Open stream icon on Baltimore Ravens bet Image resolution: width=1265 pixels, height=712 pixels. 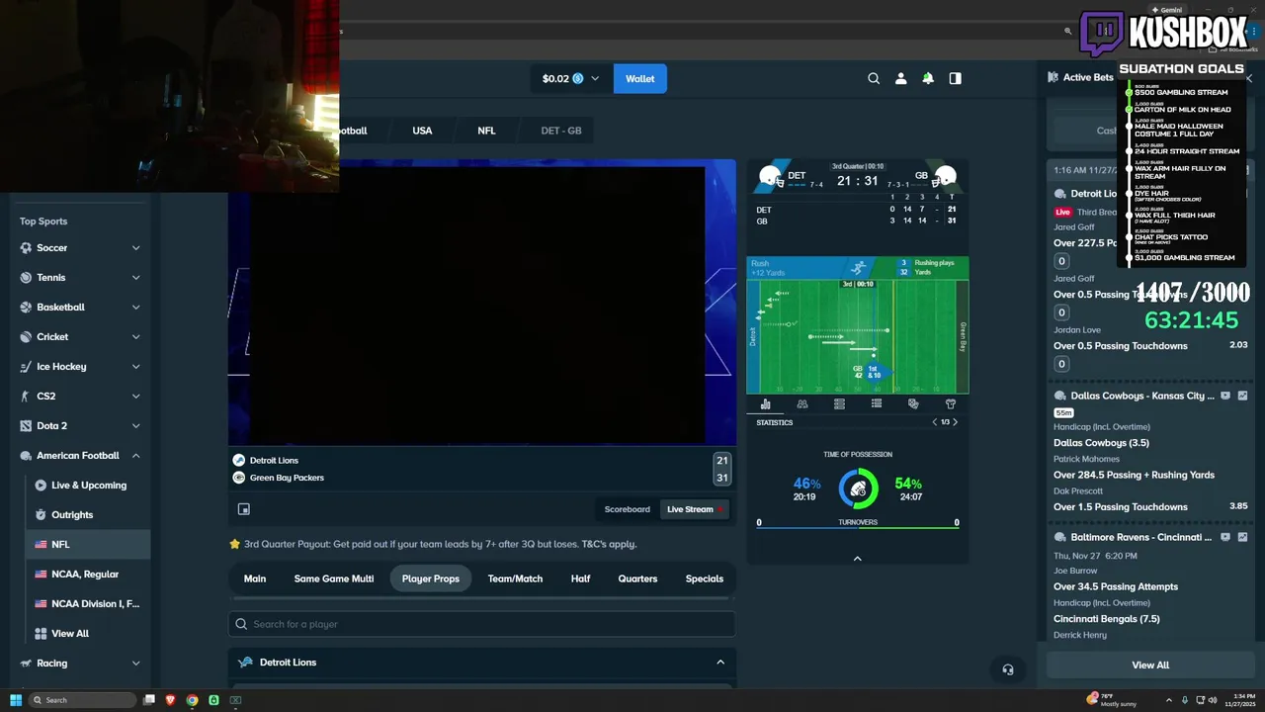coord(1225,537)
